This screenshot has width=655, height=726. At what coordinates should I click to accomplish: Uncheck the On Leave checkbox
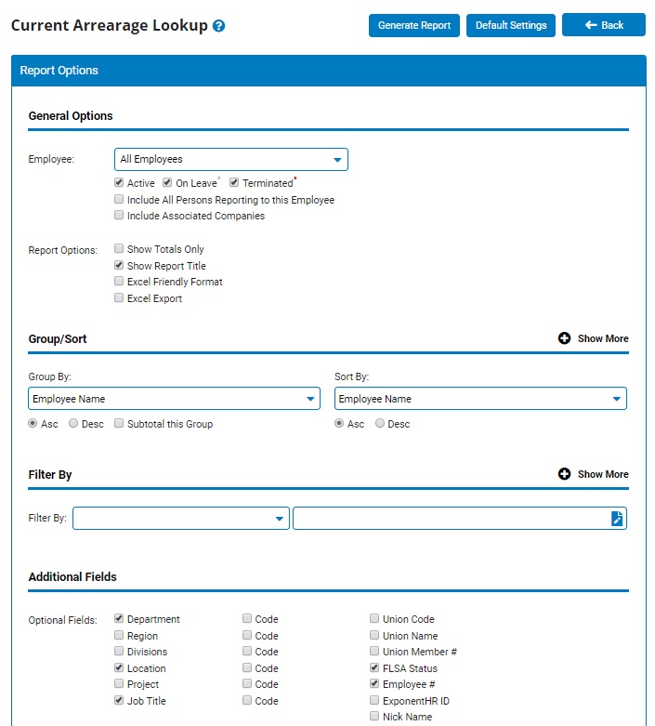click(167, 182)
